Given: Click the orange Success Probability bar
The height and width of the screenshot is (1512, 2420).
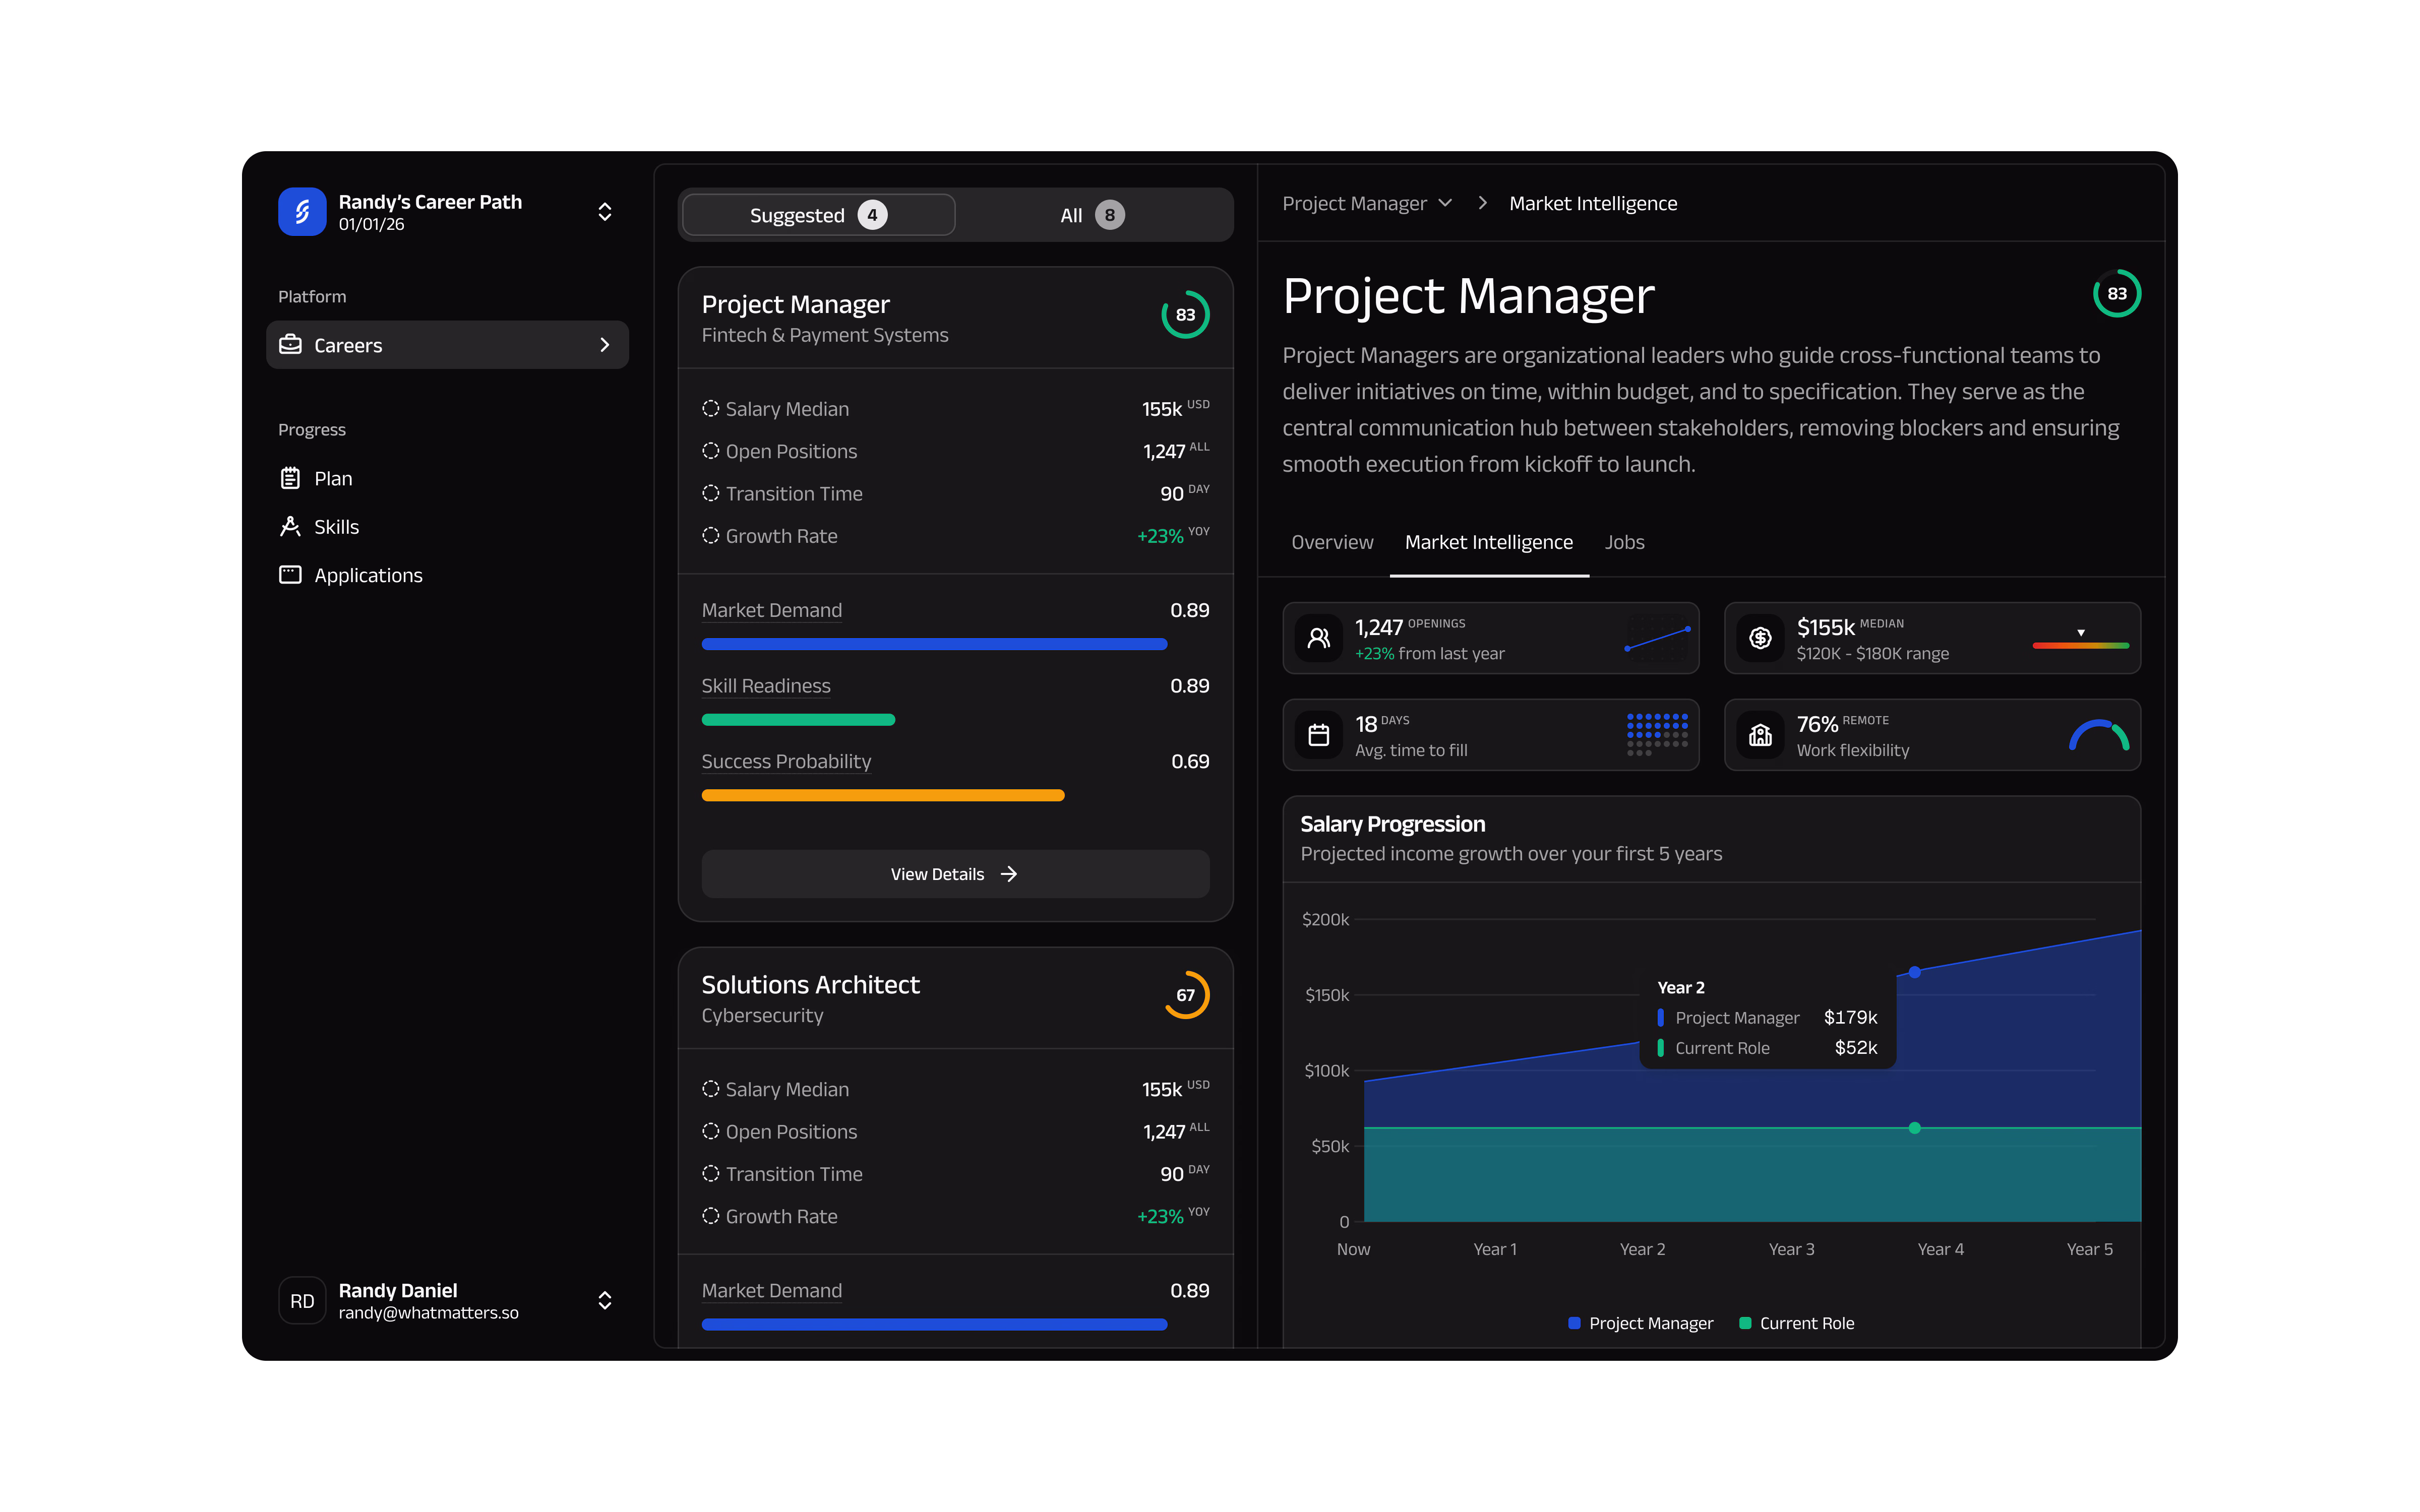Looking at the screenshot, I should [x=883, y=796].
